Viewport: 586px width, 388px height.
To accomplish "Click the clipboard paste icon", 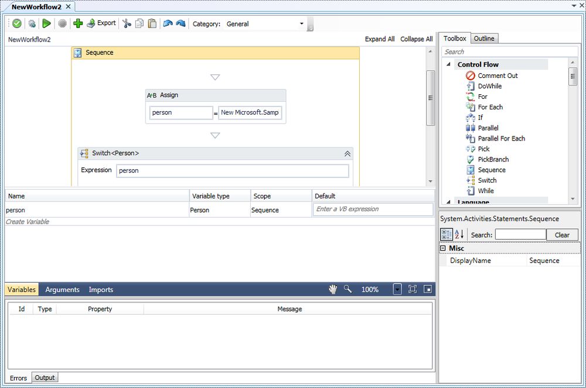I will 152,23.
